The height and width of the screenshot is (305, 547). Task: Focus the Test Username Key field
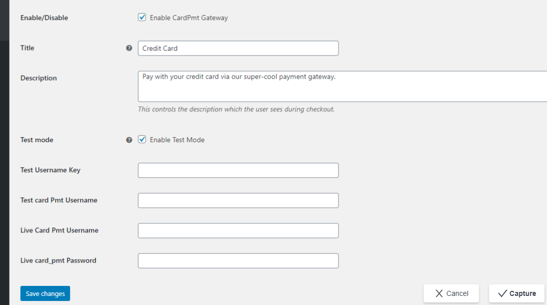238,170
